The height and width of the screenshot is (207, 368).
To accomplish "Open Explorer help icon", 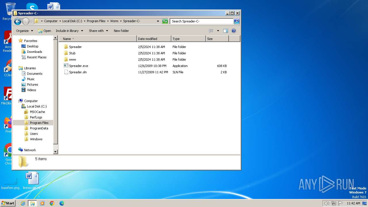I will (x=234, y=31).
